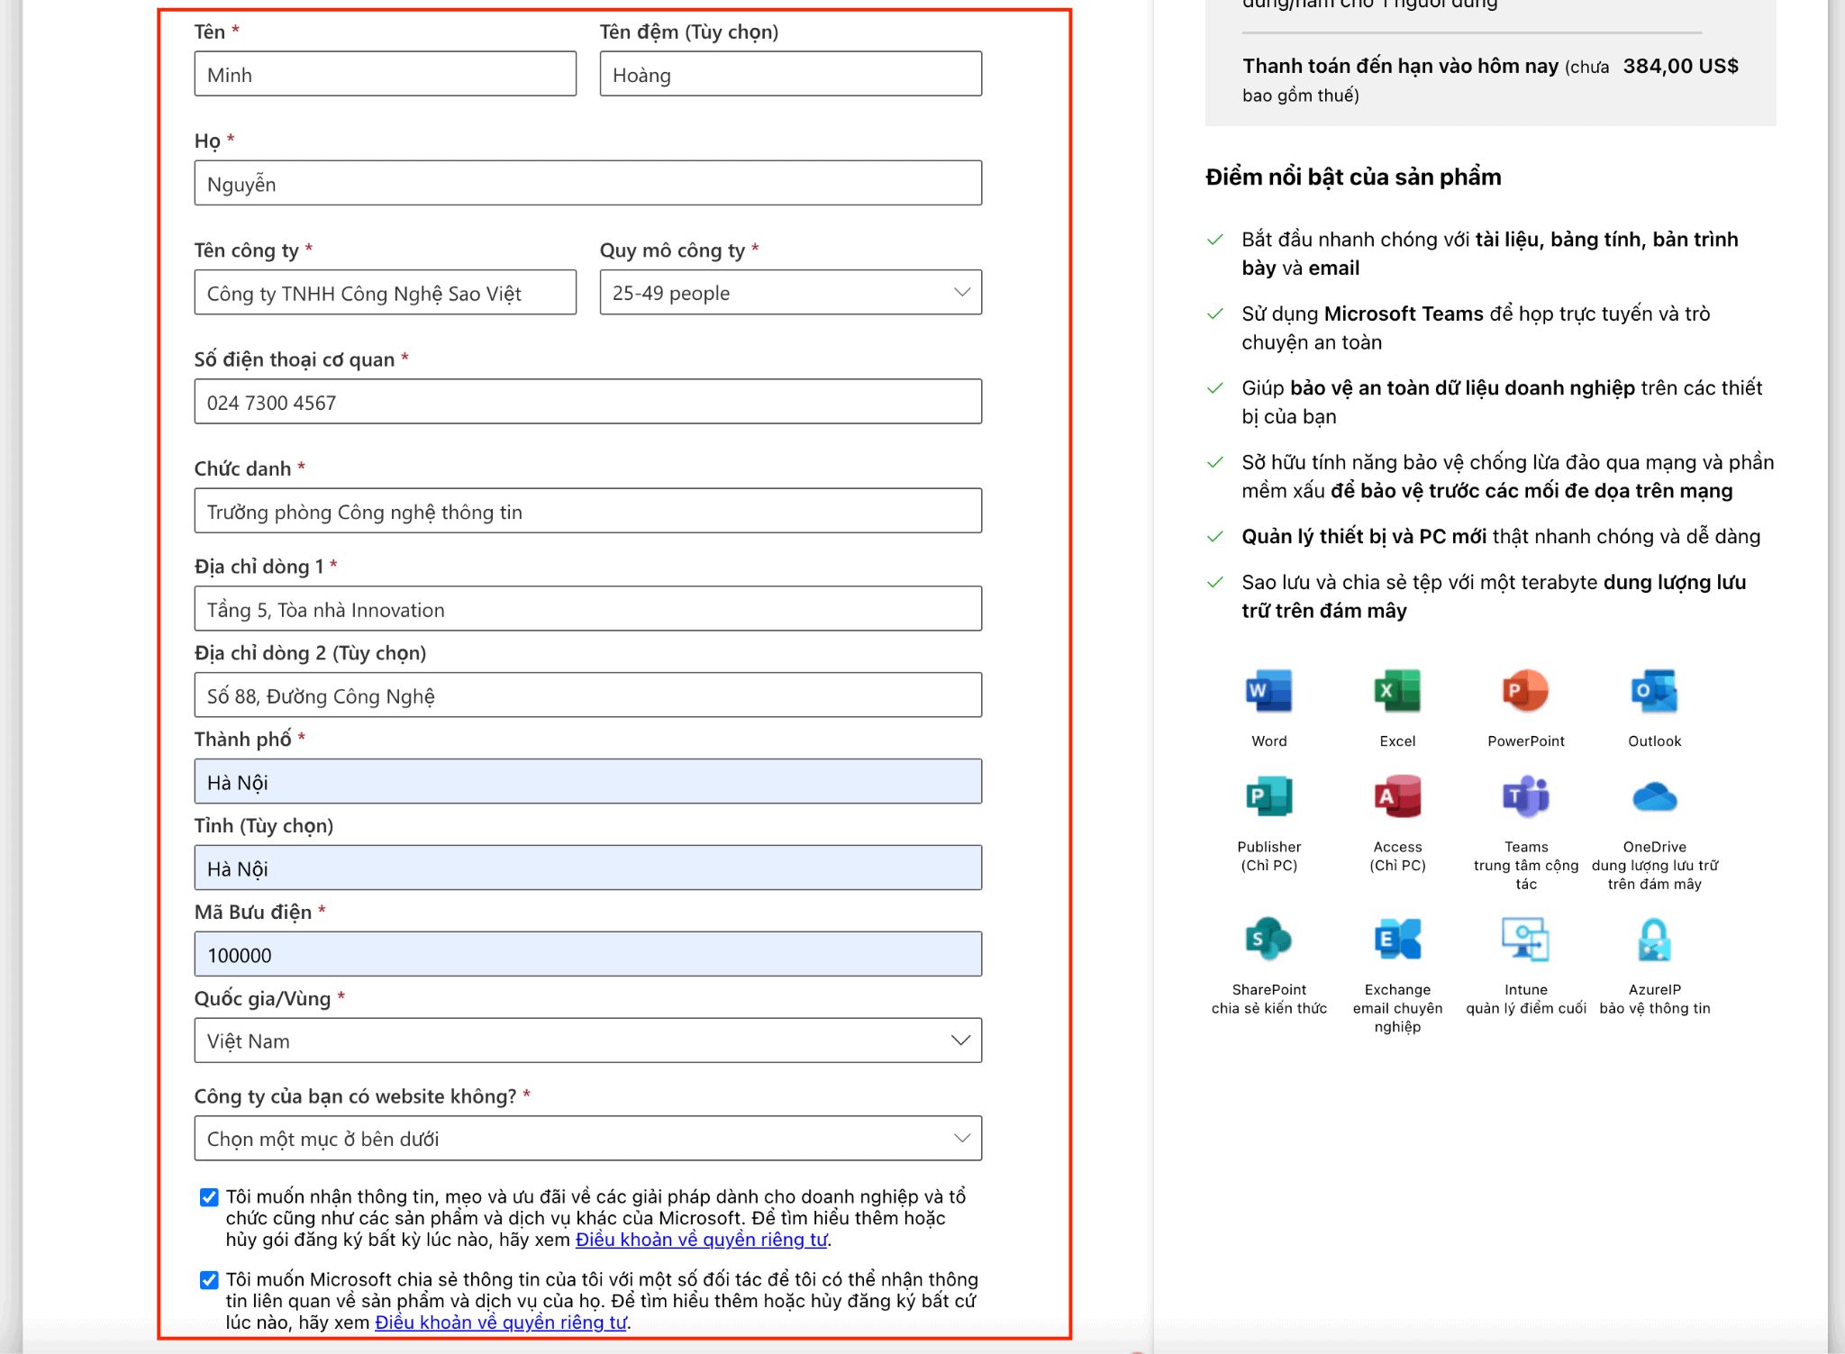Viewport: 1845px width, 1354px height.
Task: Click the Địa chỉ dòng 1 field
Action: [x=587, y=609]
